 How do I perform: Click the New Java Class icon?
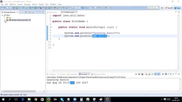point(49,8)
